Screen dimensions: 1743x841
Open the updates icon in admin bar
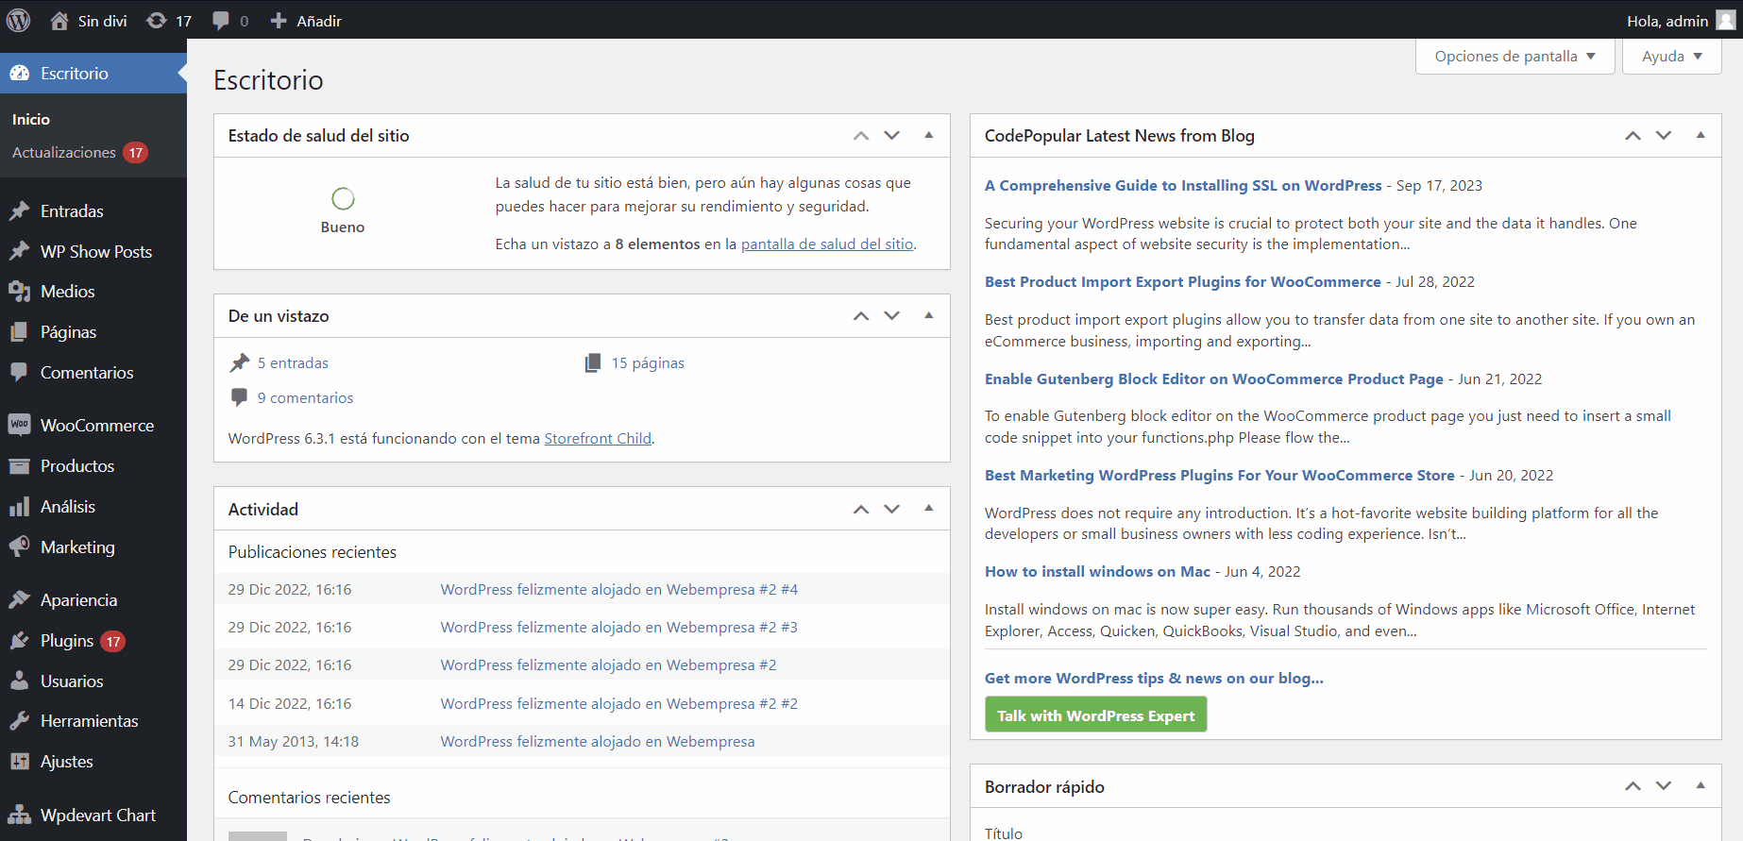(157, 21)
